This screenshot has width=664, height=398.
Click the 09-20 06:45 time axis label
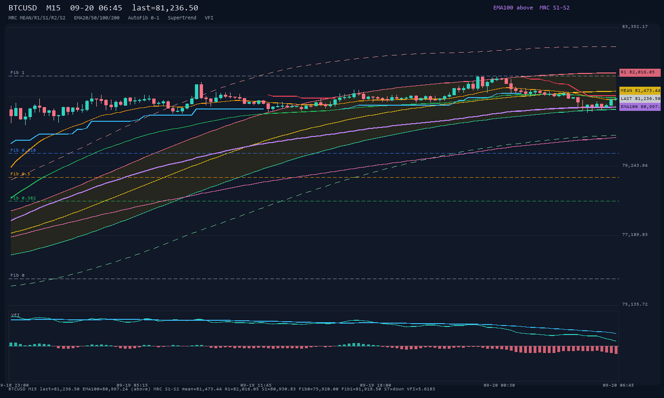(618, 385)
